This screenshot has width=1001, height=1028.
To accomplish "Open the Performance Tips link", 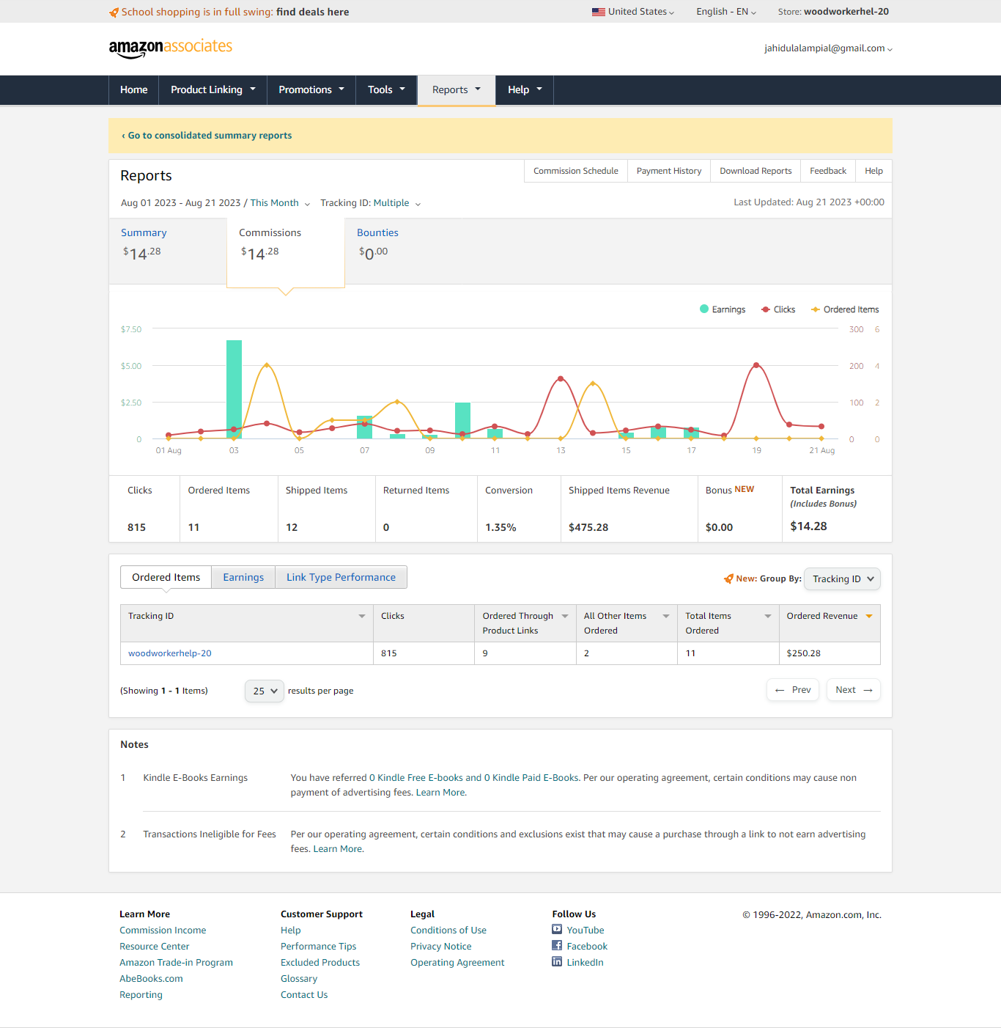I will [319, 947].
